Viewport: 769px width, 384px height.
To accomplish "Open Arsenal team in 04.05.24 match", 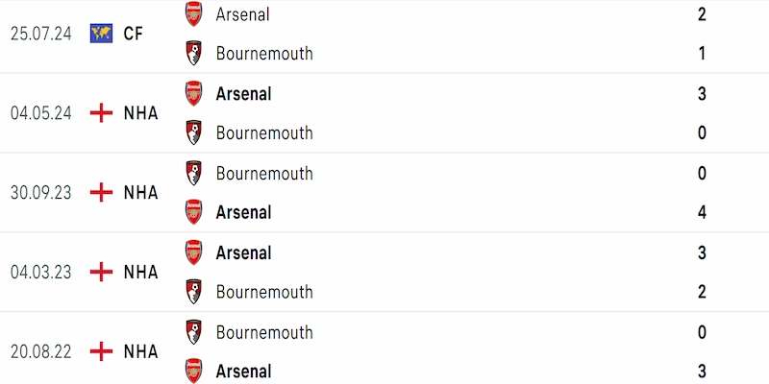I will click(244, 93).
